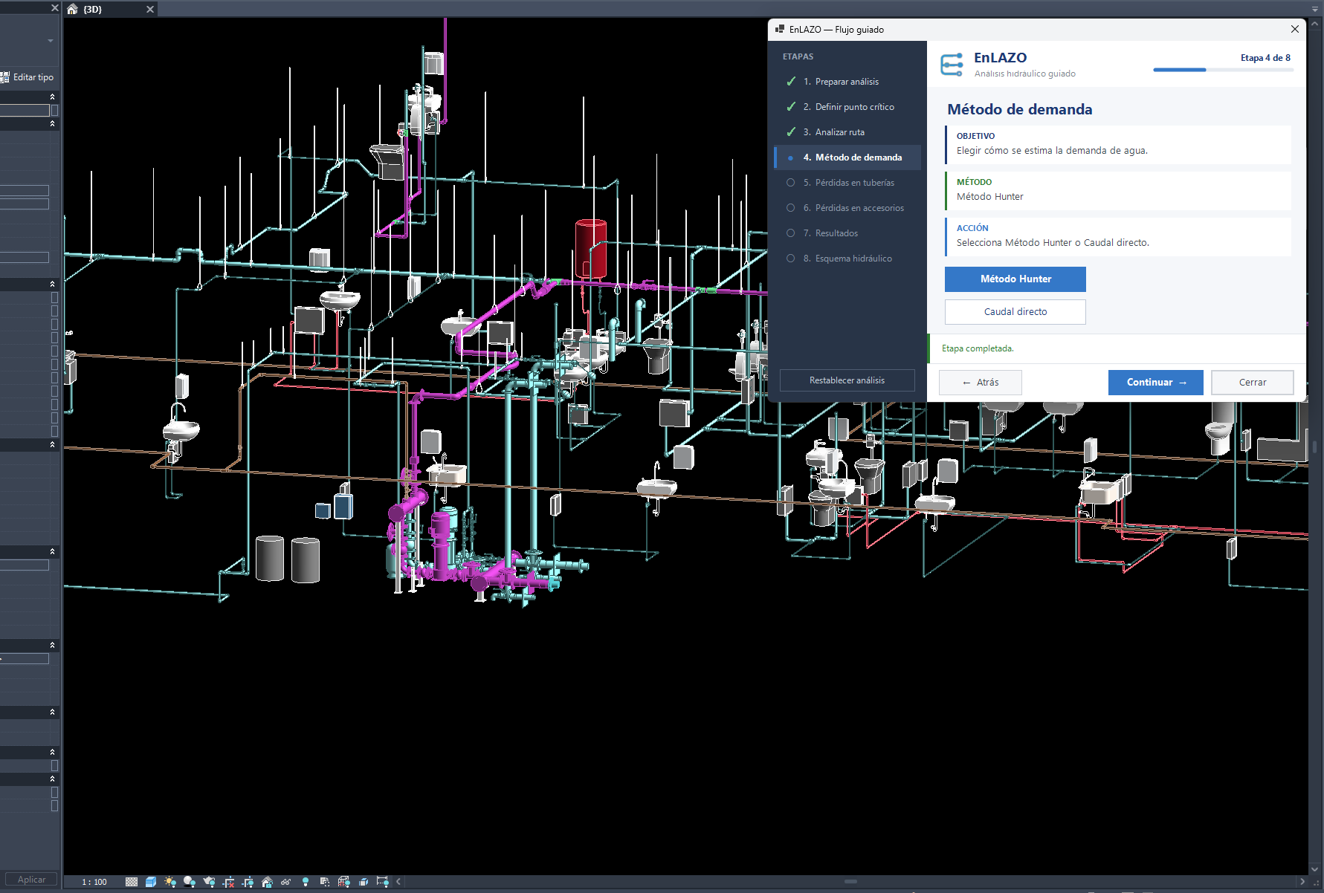
Task: Toggle Crop View icon with red X
Action: 228,882
